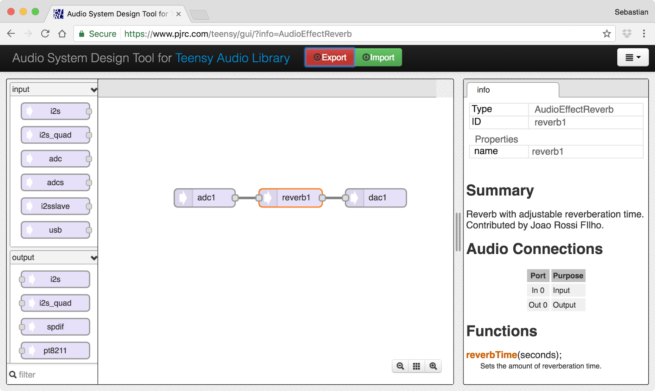
Task: Click the zoom-out magnifier icon on the canvas
Action: (x=400, y=366)
